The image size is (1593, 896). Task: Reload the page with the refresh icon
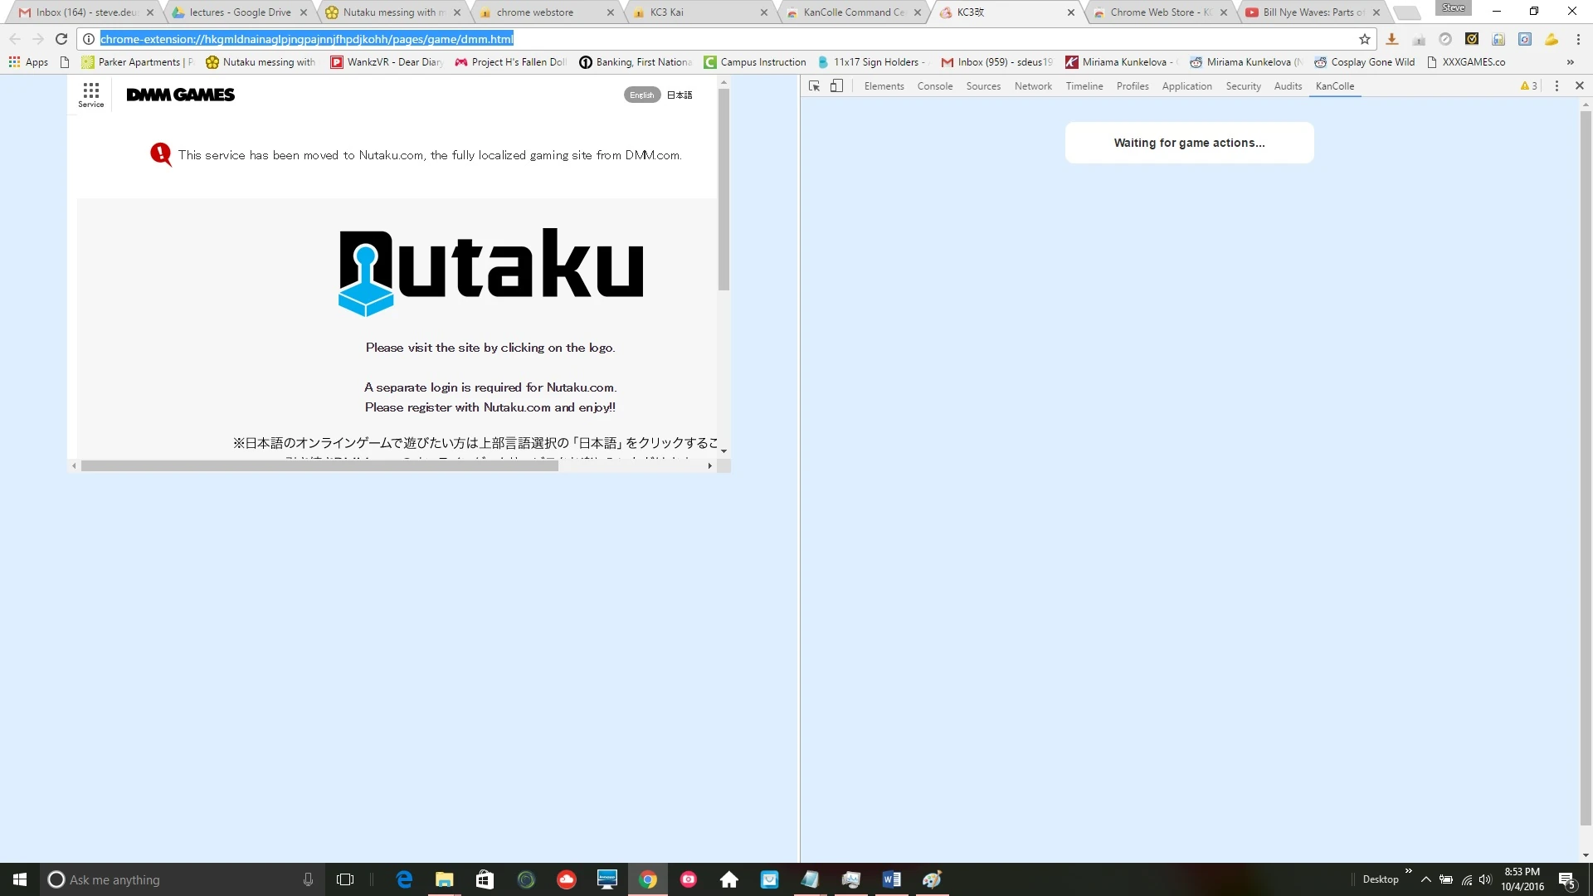pyautogui.click(x=61, y=39)
